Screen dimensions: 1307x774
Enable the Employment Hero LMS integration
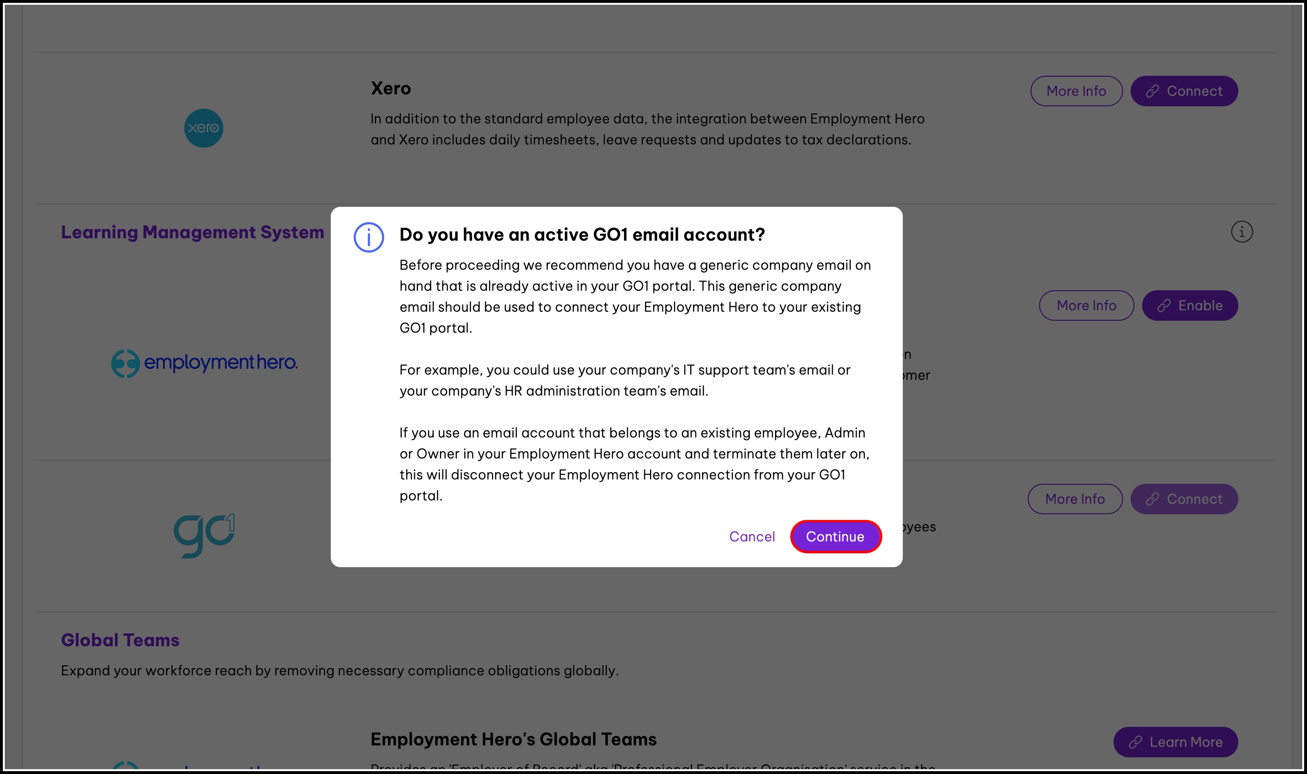(x=1190, y=306)
